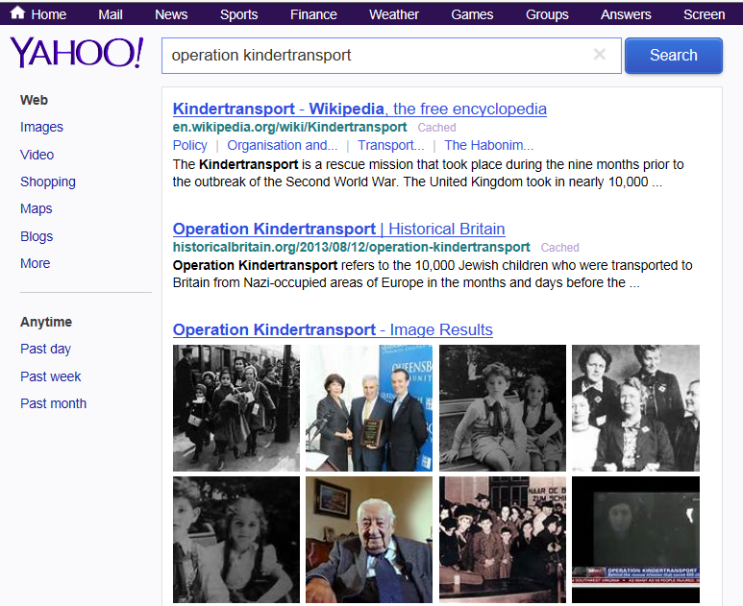Open thumbnail of man holding award plaque

(367, 408)
